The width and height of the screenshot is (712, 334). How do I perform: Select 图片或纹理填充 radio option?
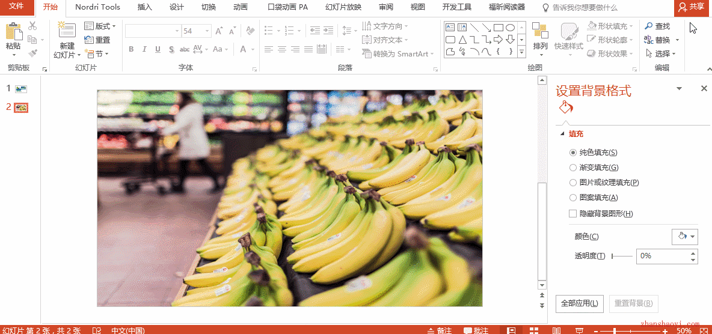tap(572, 183)
